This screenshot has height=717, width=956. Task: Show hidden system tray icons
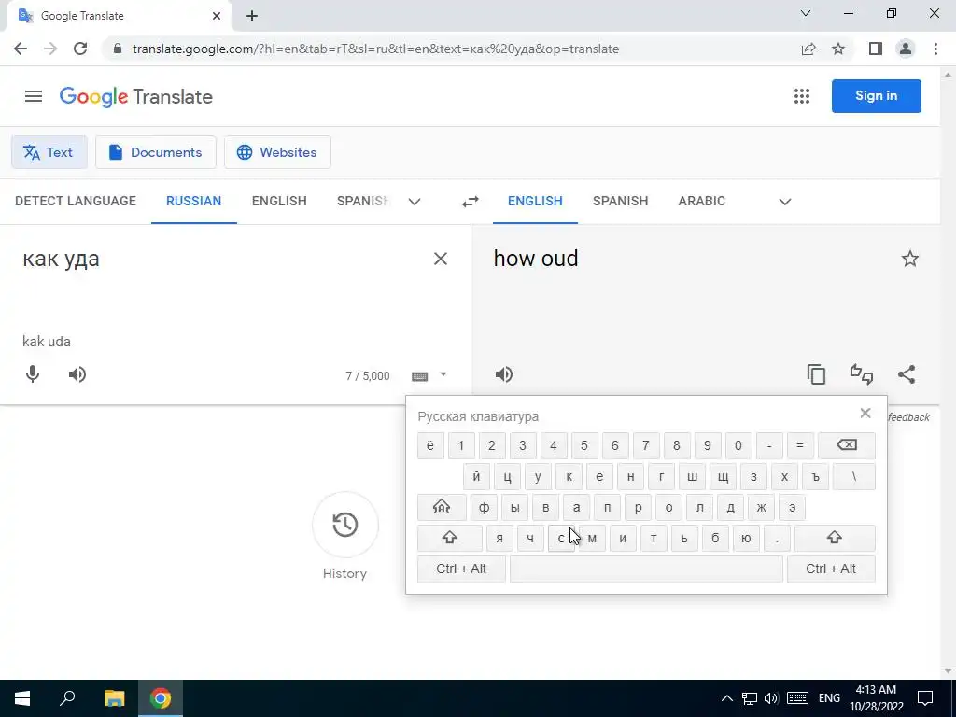726,698
